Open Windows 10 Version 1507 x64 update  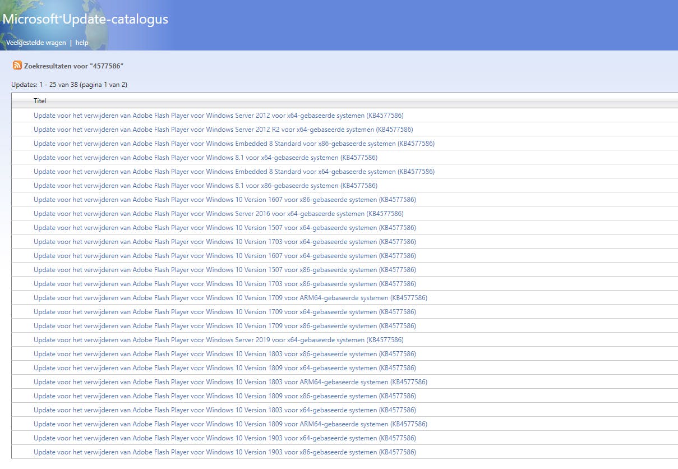pyautogui.click(x=224, y=228)
